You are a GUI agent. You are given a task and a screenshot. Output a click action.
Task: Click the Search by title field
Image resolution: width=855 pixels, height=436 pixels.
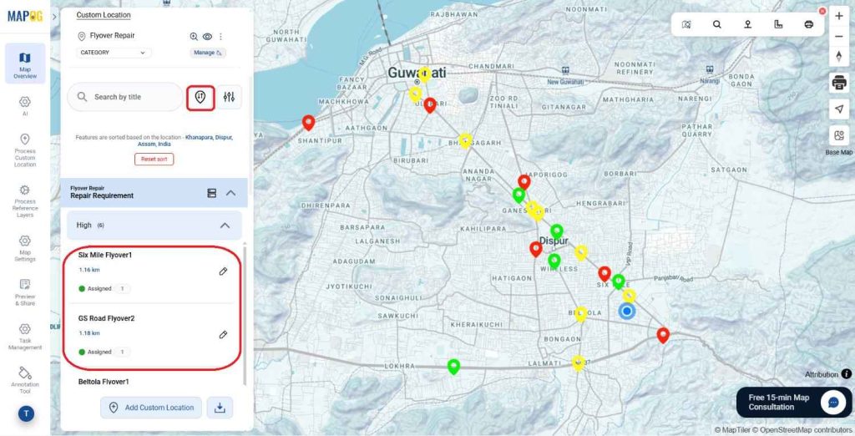point(125,97)
